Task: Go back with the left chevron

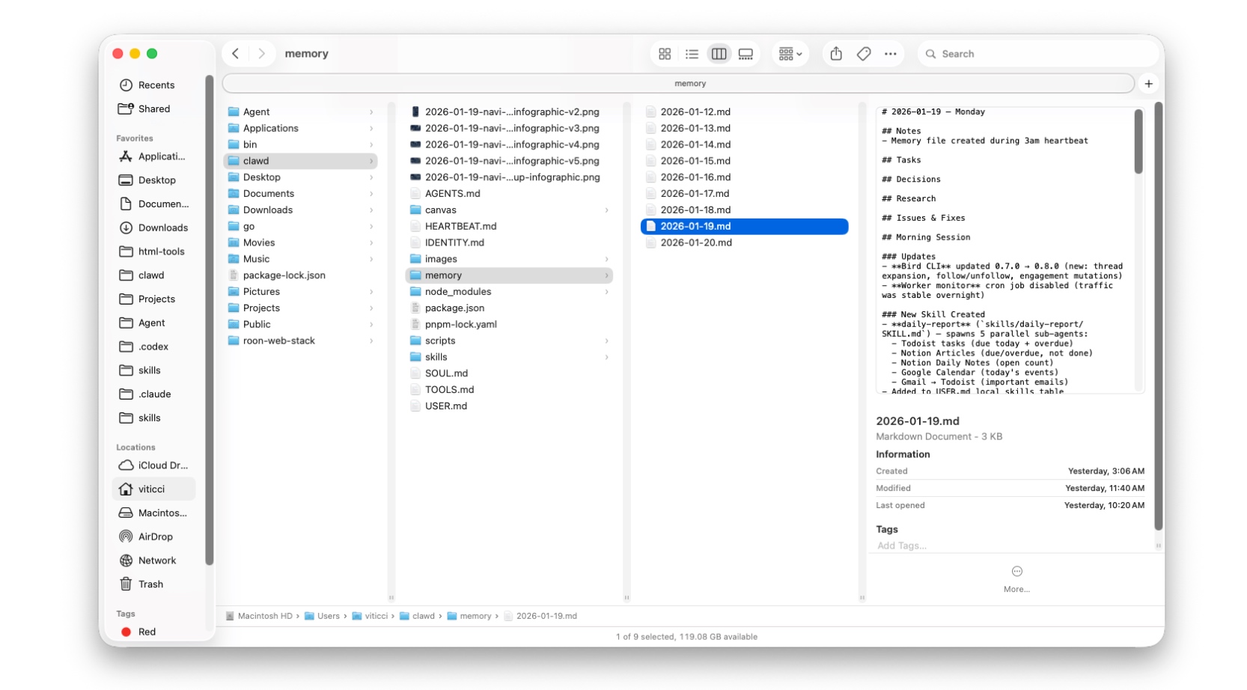Action: tap(236, 54)
